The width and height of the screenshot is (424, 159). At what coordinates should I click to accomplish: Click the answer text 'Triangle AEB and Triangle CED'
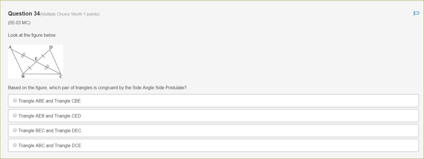tap(50, 116)
